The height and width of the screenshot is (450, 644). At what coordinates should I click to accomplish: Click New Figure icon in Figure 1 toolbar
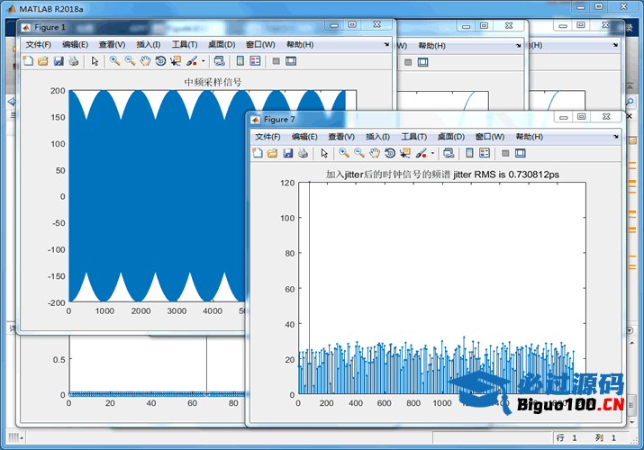[28, 61]
